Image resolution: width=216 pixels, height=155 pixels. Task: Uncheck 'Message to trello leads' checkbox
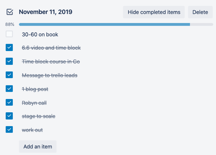[x=9, y=75]
